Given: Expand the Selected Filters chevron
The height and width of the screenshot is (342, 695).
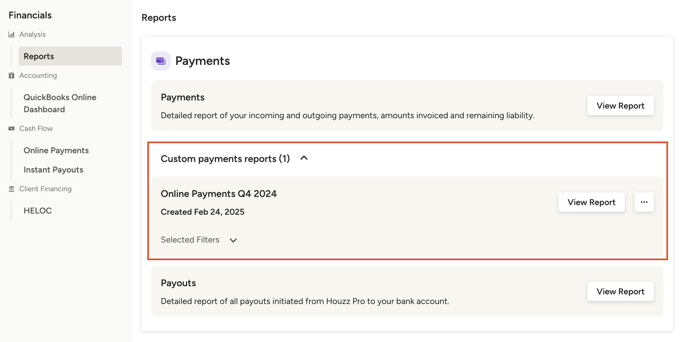Looking at the screenshot, I should [x=233, y=240].
